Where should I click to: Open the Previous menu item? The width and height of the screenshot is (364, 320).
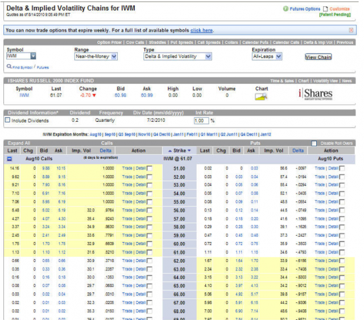[345, 43]
